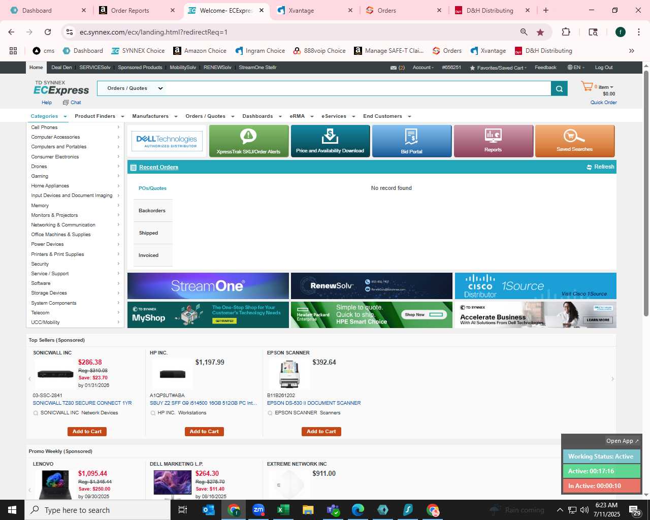Open Excel from the Windows taskbar
650x520 pixels.
283,510
